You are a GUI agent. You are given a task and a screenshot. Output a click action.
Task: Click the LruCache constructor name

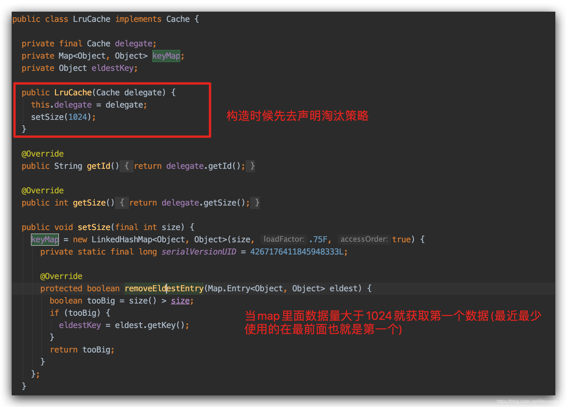coord(73,93)
